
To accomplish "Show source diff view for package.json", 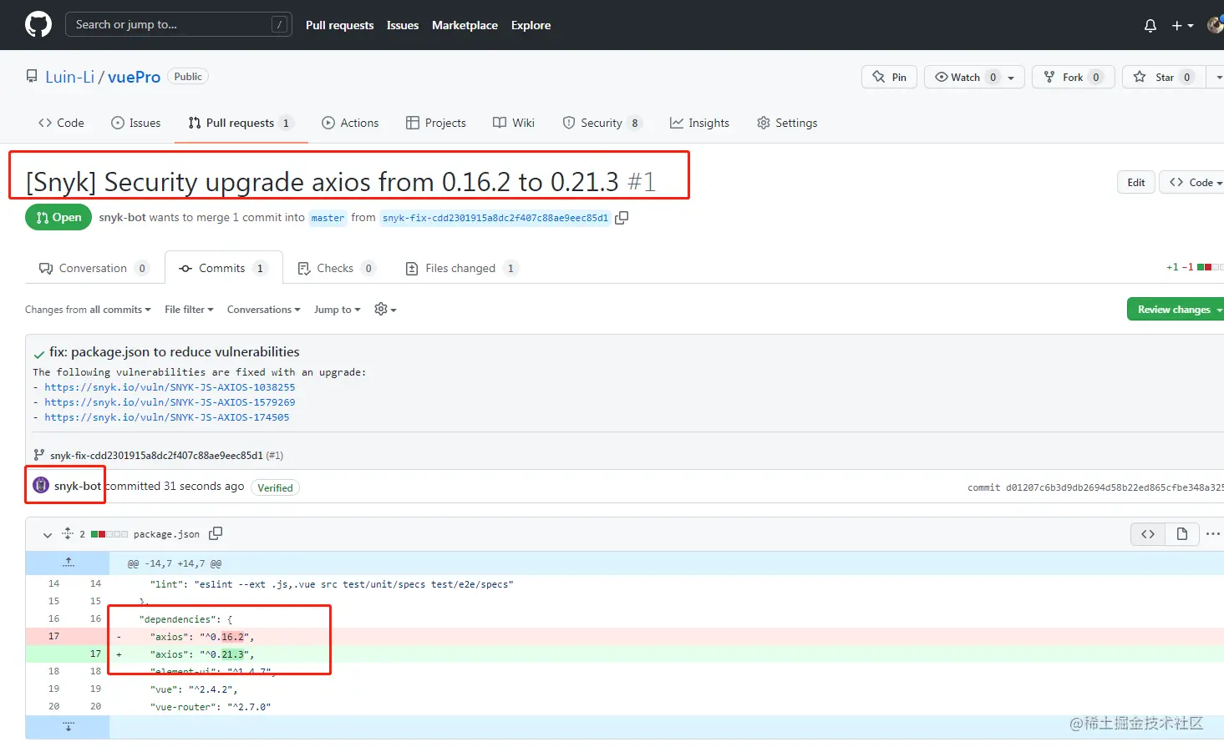I will (x=1148, y=534).
